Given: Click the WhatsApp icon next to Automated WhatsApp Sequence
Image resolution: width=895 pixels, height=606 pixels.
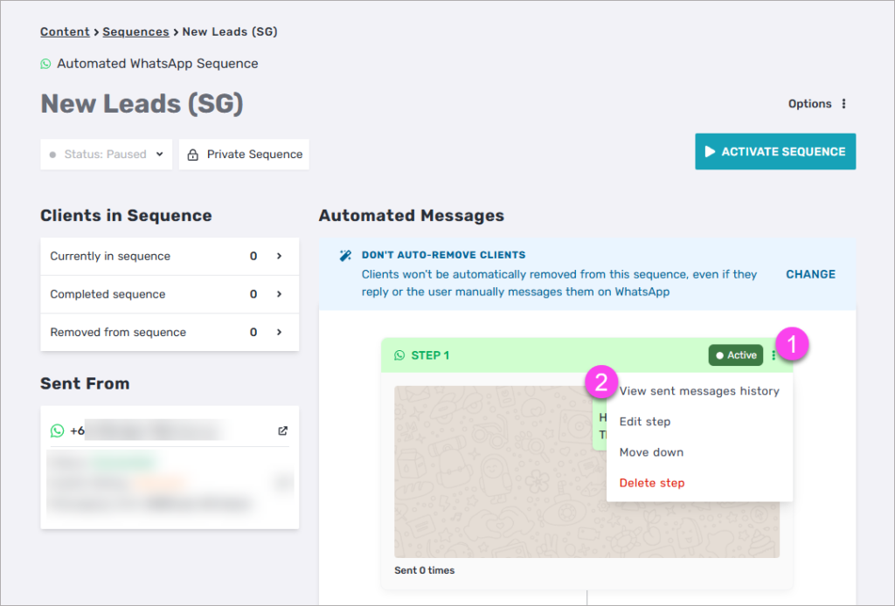Looking at the screenshot, I should click(x=45, y=64).
